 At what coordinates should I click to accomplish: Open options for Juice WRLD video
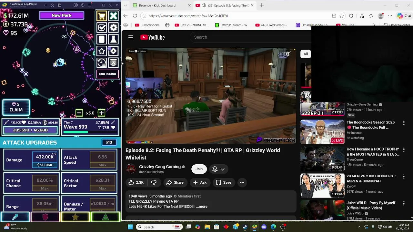coord(404,203)
